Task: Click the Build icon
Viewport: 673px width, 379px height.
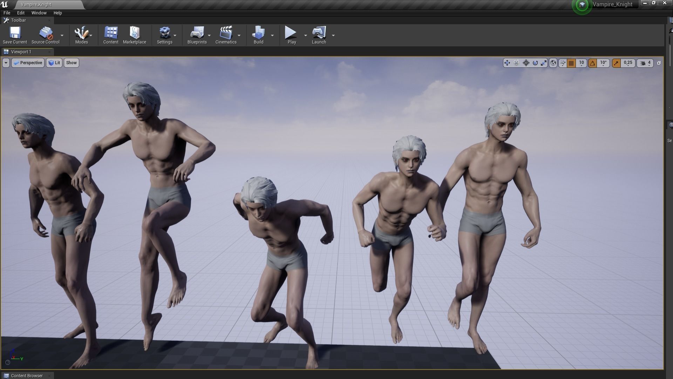Action: (258, 35)
